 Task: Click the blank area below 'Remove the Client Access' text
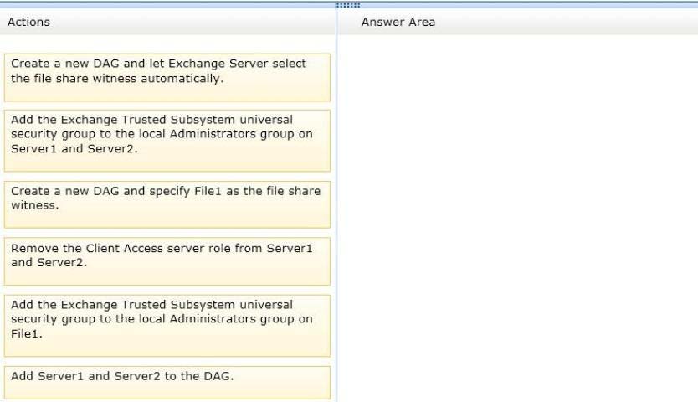[167, 276]
